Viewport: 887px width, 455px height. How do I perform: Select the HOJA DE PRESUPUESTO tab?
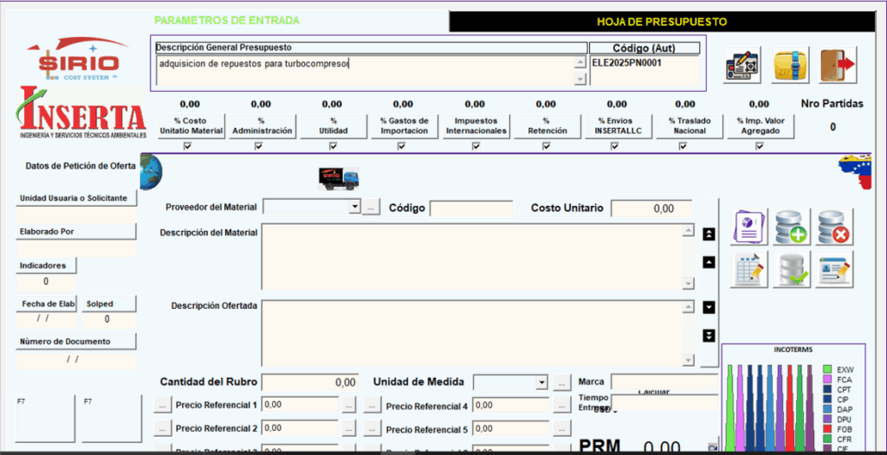pos(662,22)
